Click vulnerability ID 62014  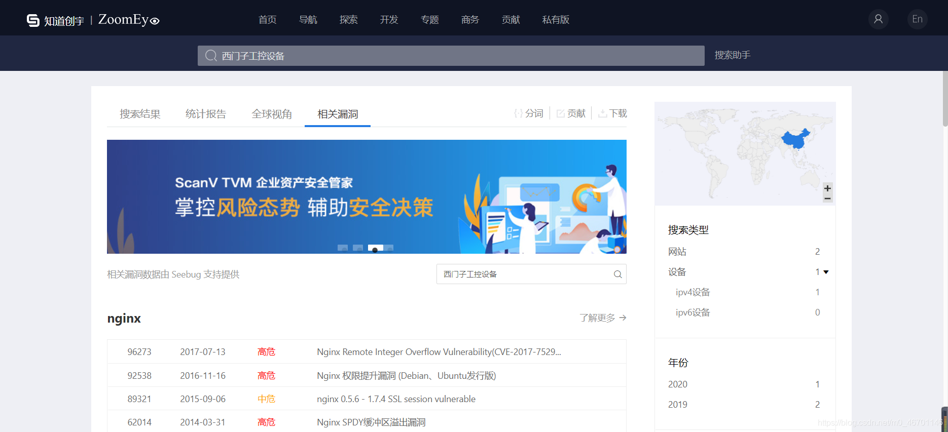tap(139, 422)
